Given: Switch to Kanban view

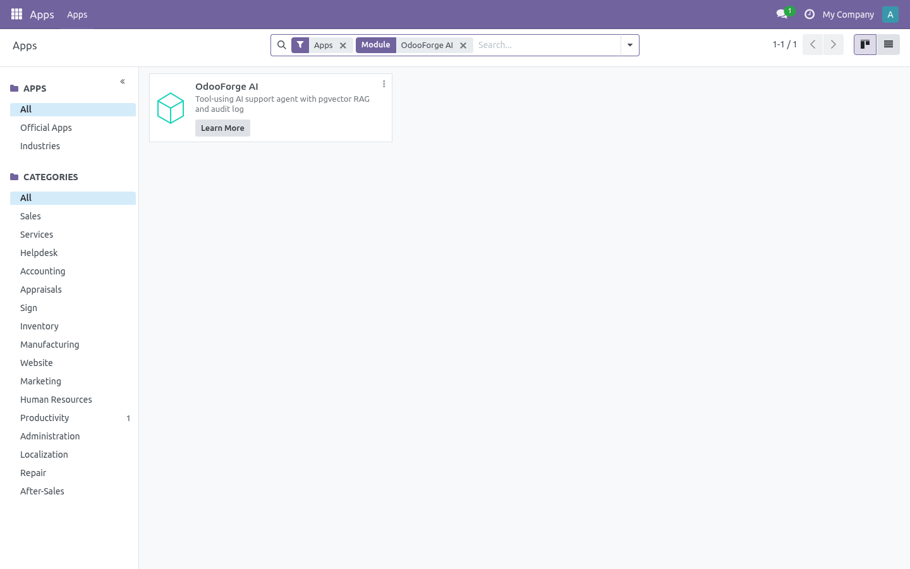Looking at the screenshot, I should (x=865, y=44).
